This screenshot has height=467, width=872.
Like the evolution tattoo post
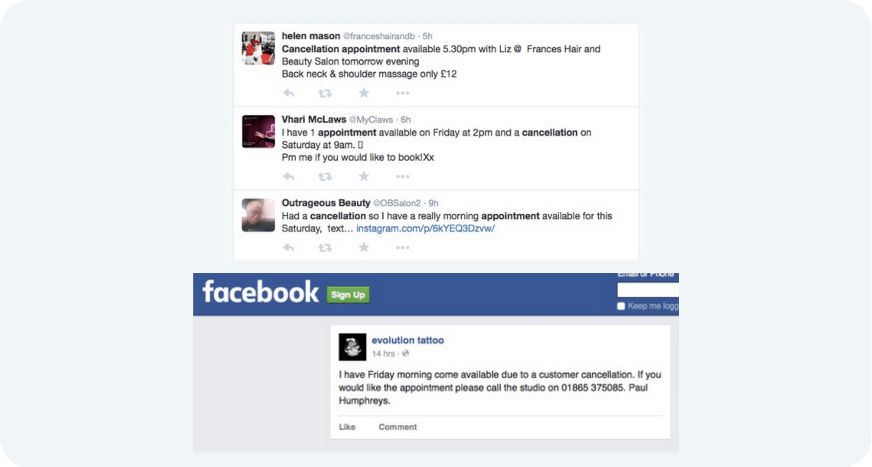pyautogui.click(x=347, y=427)
